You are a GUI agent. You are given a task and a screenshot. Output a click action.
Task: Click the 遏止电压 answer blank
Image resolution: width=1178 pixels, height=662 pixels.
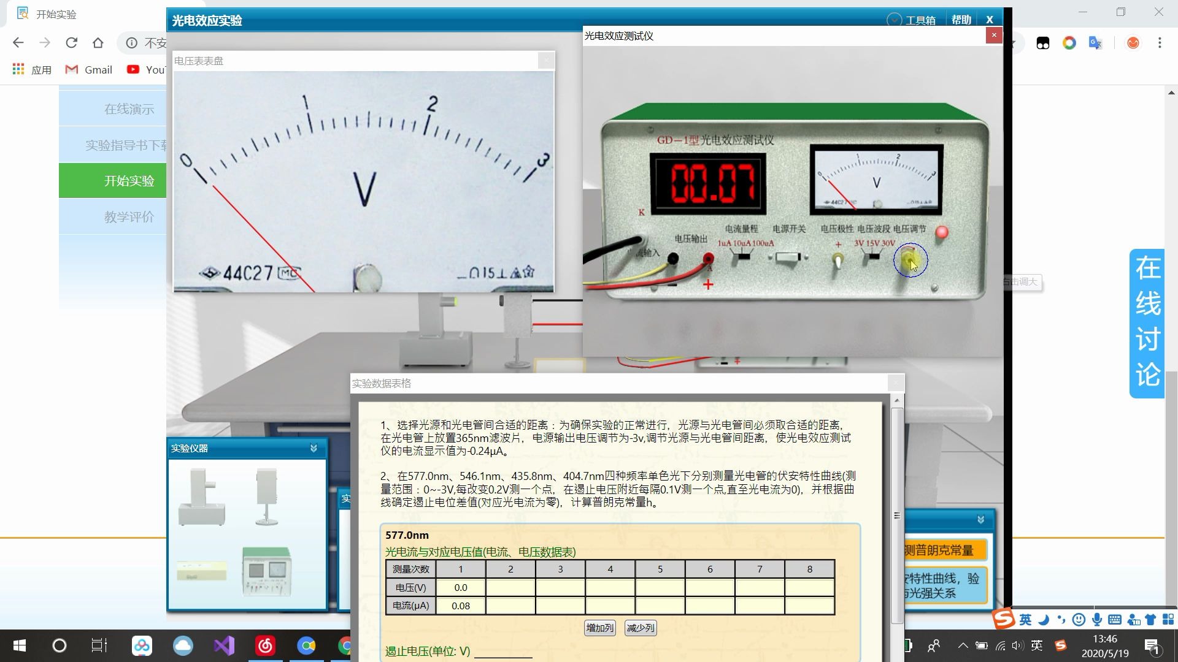click(x=503, y=652)
